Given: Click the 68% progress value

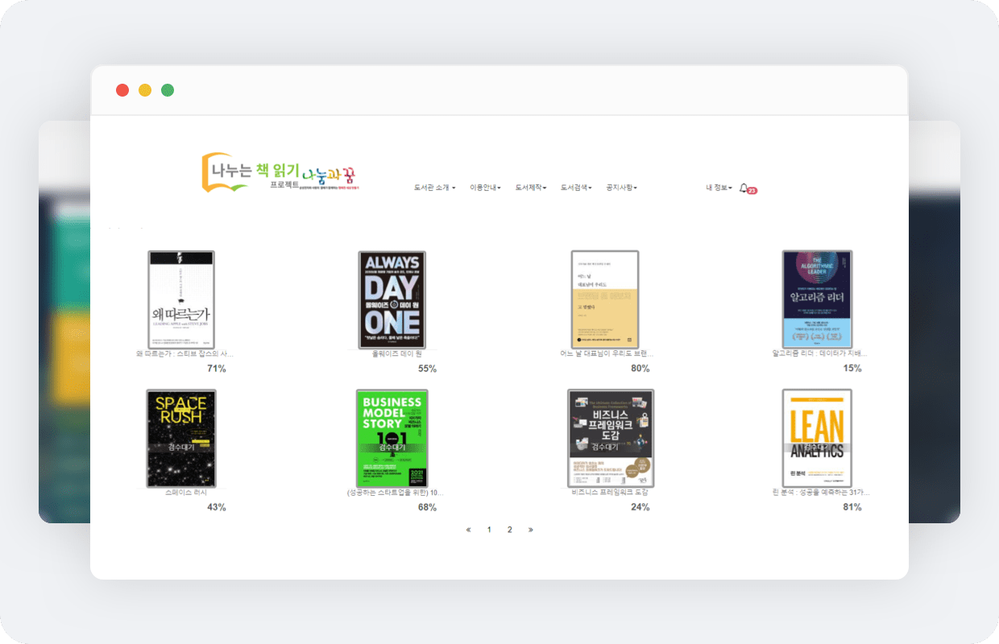Looking at the screenshot, I should point(427,507).
